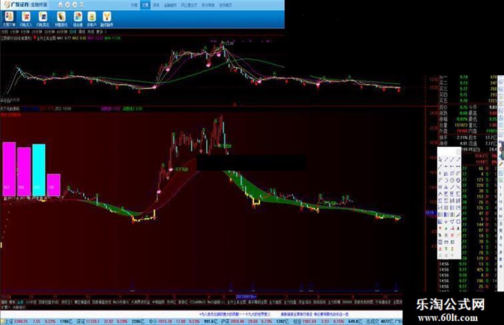
Task: Select the 指标 indicator tab at bottom
Action: [x=4, y=303]
